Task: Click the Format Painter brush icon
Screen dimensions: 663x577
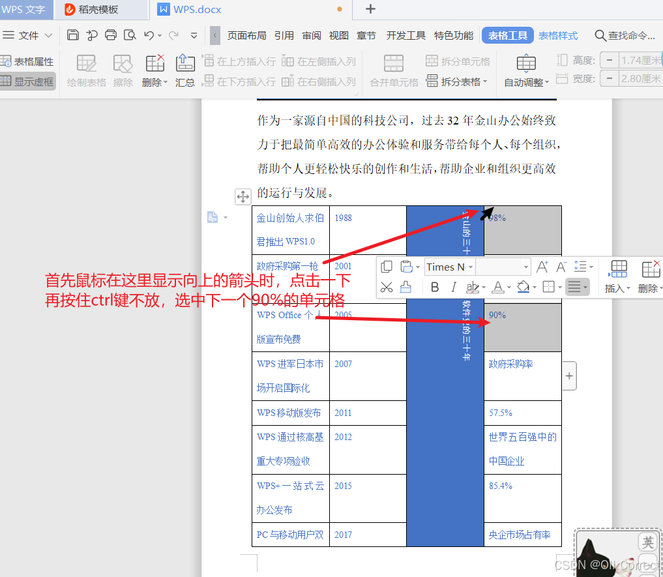Action: [405, 288]
